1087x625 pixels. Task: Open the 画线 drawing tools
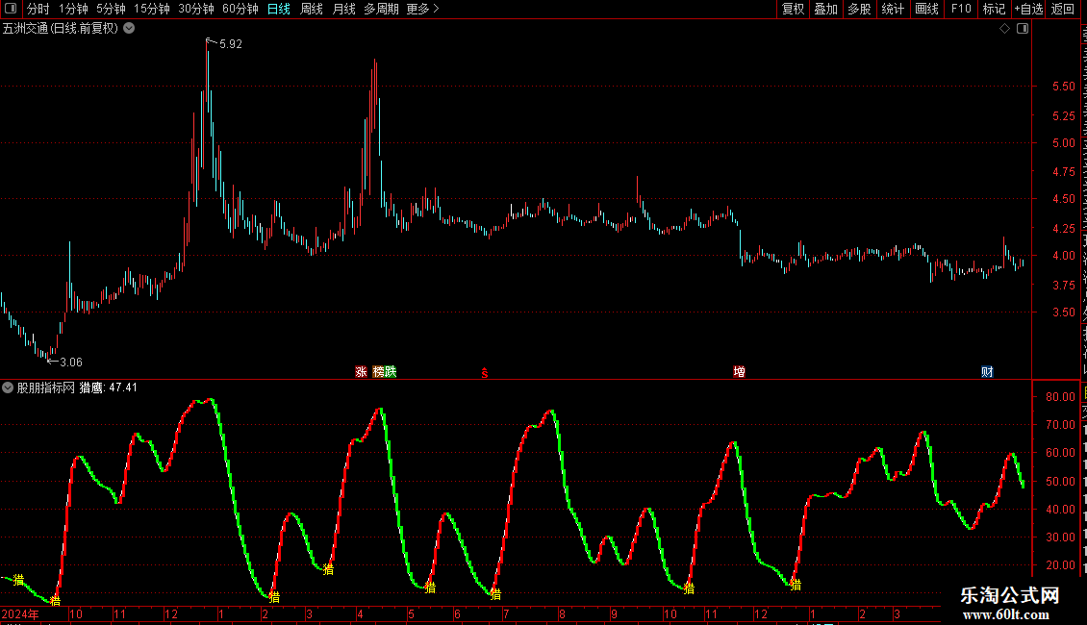click(927, 9)
